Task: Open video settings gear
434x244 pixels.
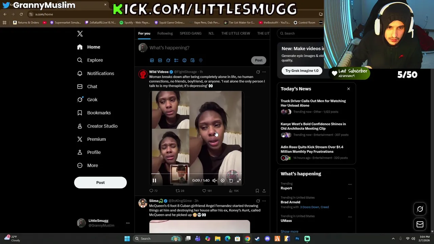Action: coord(222,181)
